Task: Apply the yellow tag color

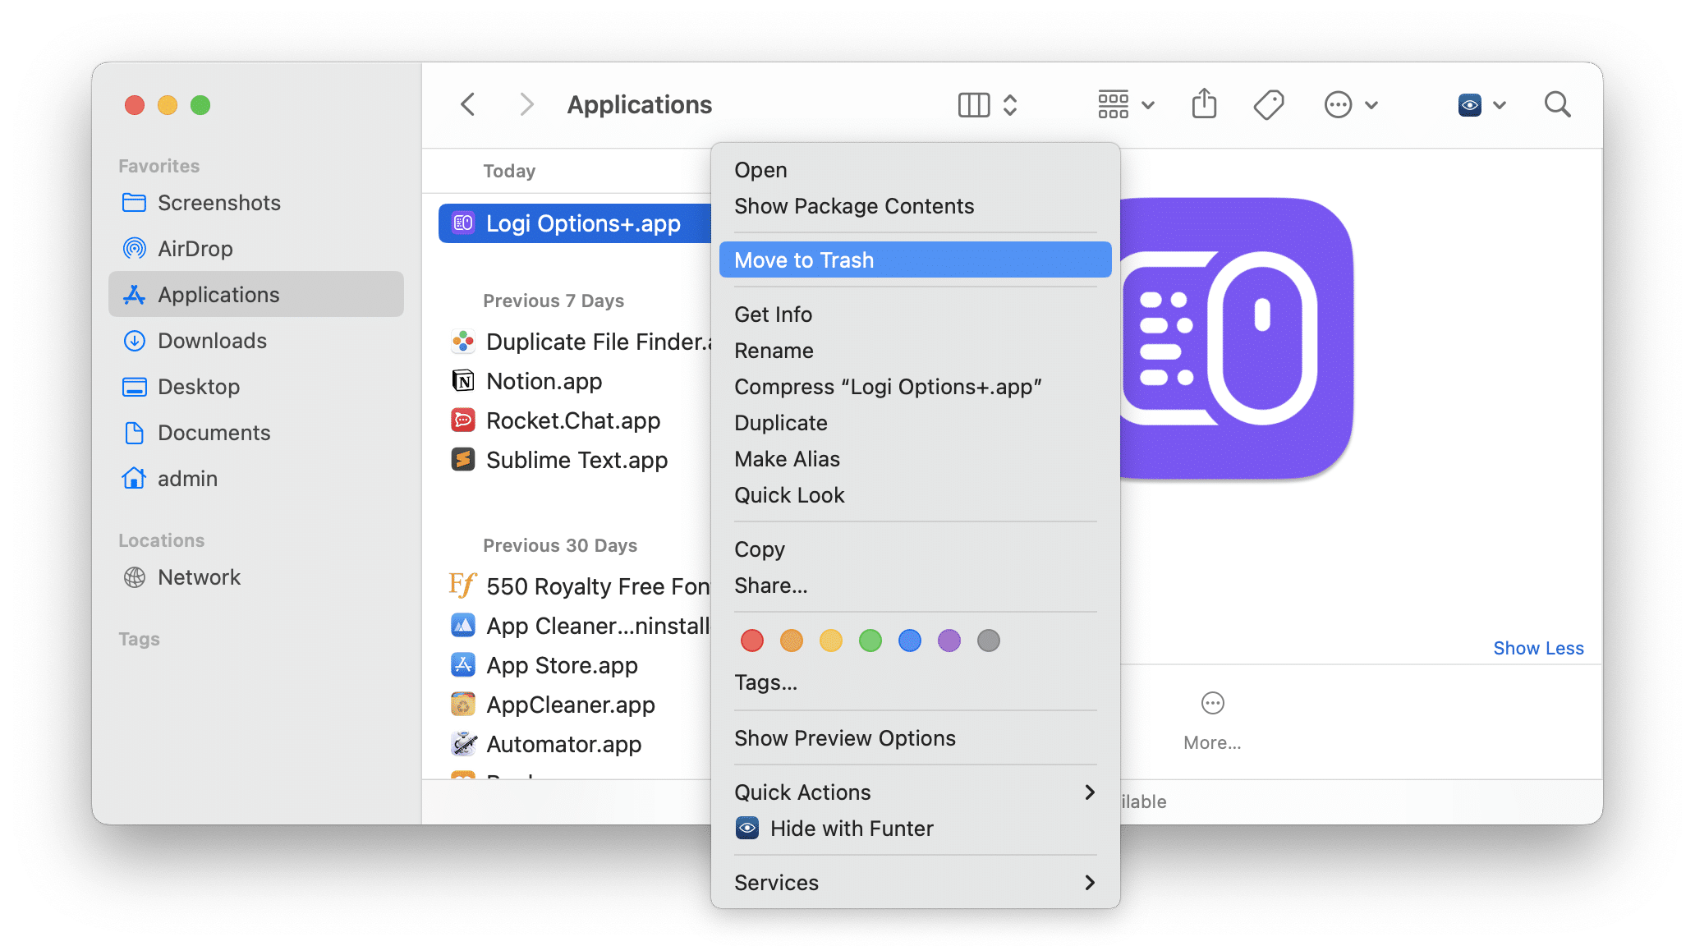Action: tap(831, 641)
